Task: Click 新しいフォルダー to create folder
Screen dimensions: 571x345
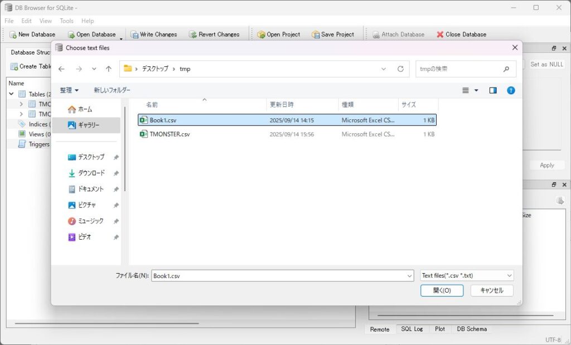Action: 112,90
